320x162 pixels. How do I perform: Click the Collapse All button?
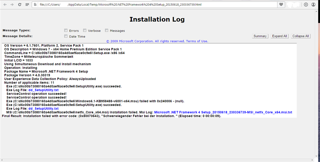pyautogui.click(x=301, y=36)
